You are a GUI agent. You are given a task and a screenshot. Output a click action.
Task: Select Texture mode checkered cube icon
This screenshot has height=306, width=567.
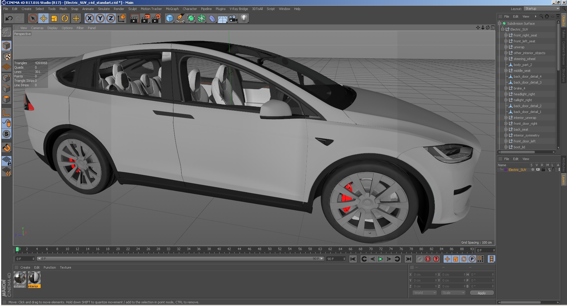[6, 56]
